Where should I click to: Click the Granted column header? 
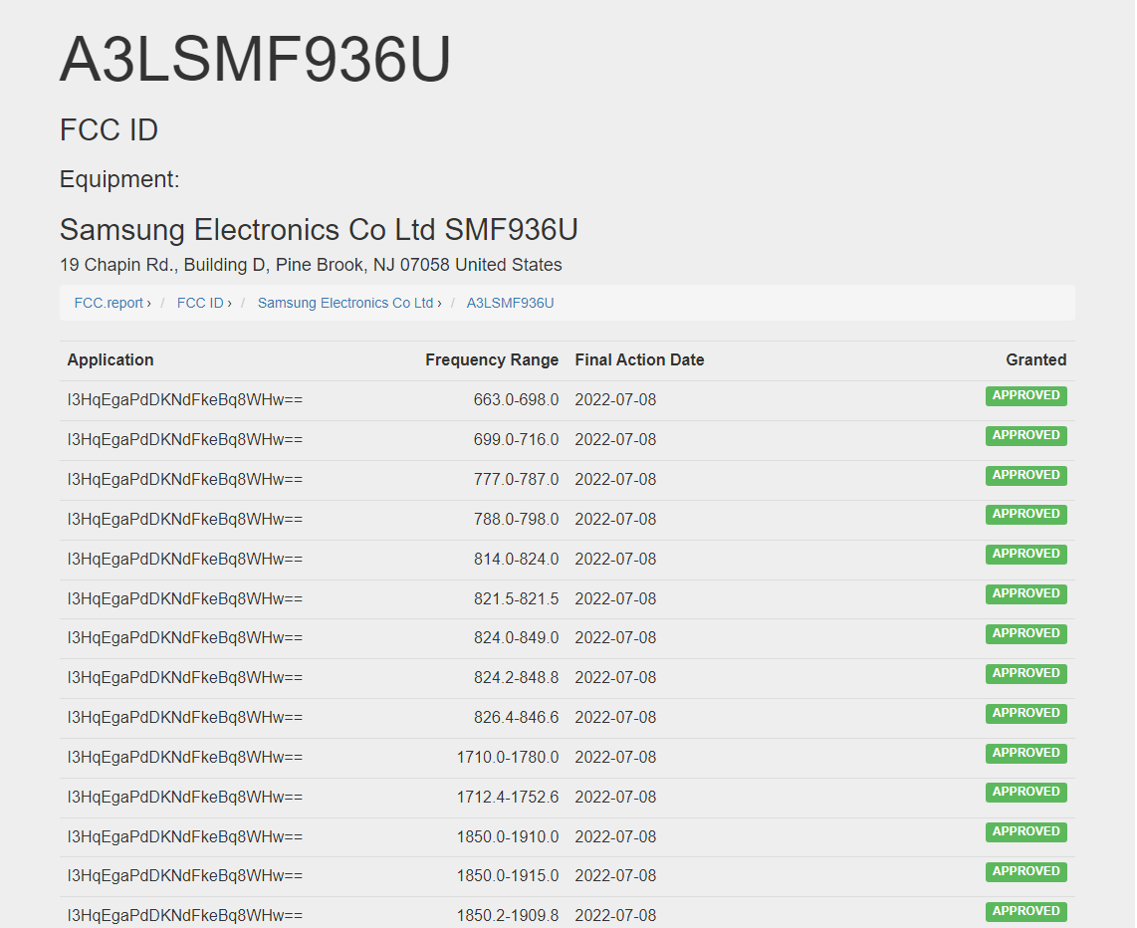pyautogui.click(x=1035, y=360)
